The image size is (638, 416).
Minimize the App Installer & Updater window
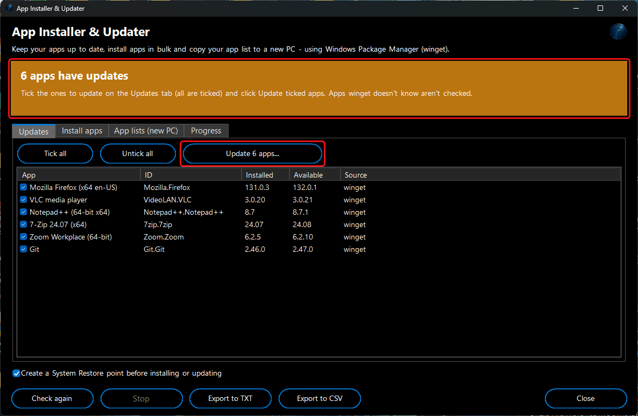pyautogui.click(x=576, y=8)
